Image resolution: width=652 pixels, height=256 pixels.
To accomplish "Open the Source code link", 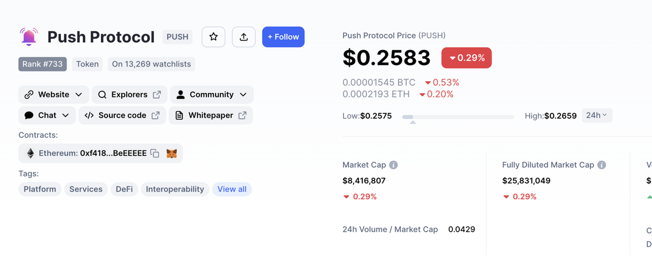I will point(122,116).
